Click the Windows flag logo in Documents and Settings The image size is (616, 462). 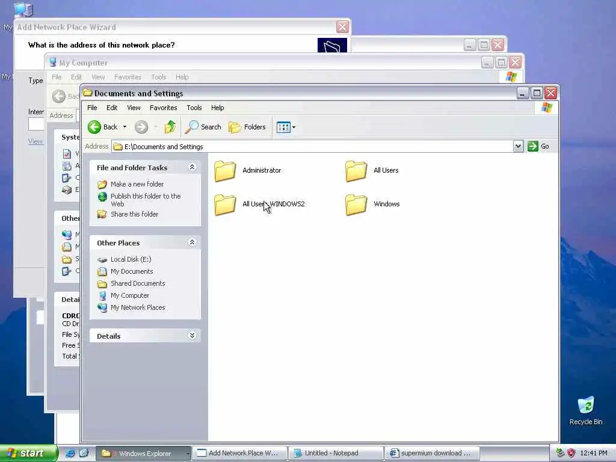(x=546, y=107)
